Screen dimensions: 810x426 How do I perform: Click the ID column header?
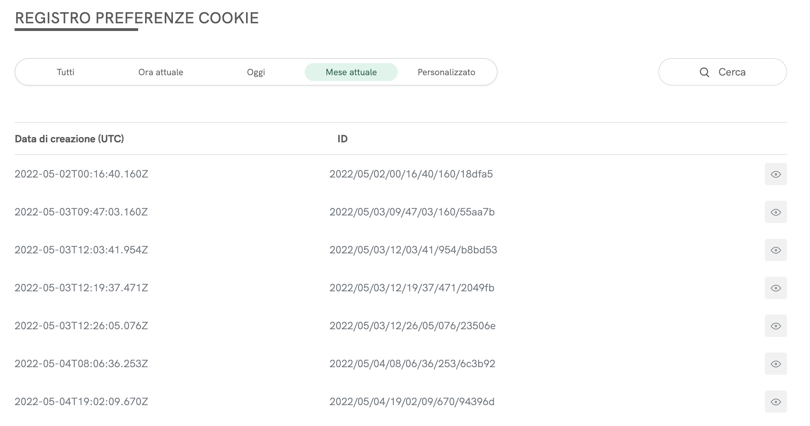[x=342, y=139]
